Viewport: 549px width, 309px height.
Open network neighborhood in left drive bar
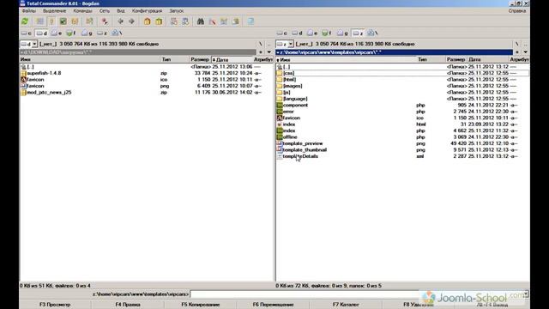(117, 33)
